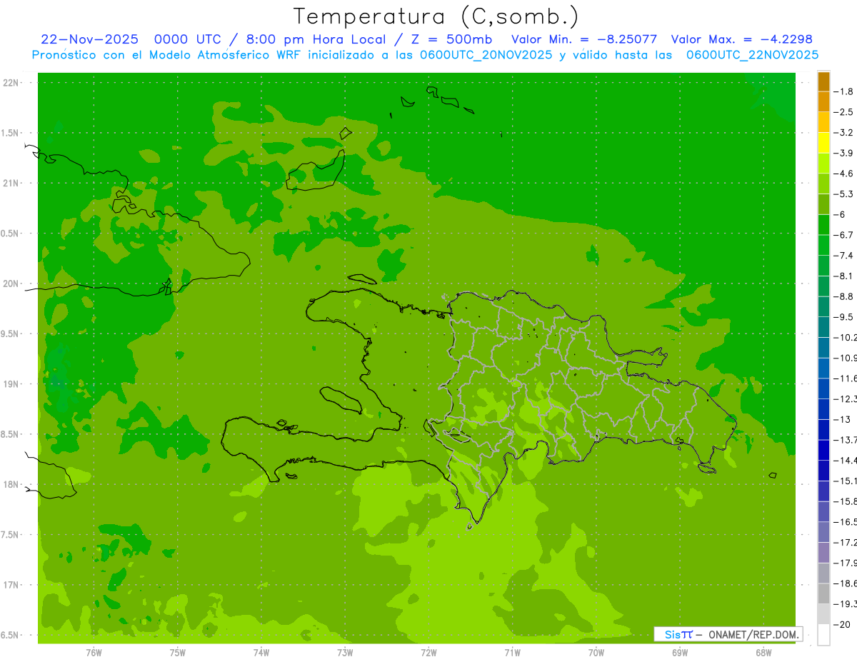The width and height of the screenshot is (857, 662).
Task: Click the '72W' longitude label
Action: (428, 652)
